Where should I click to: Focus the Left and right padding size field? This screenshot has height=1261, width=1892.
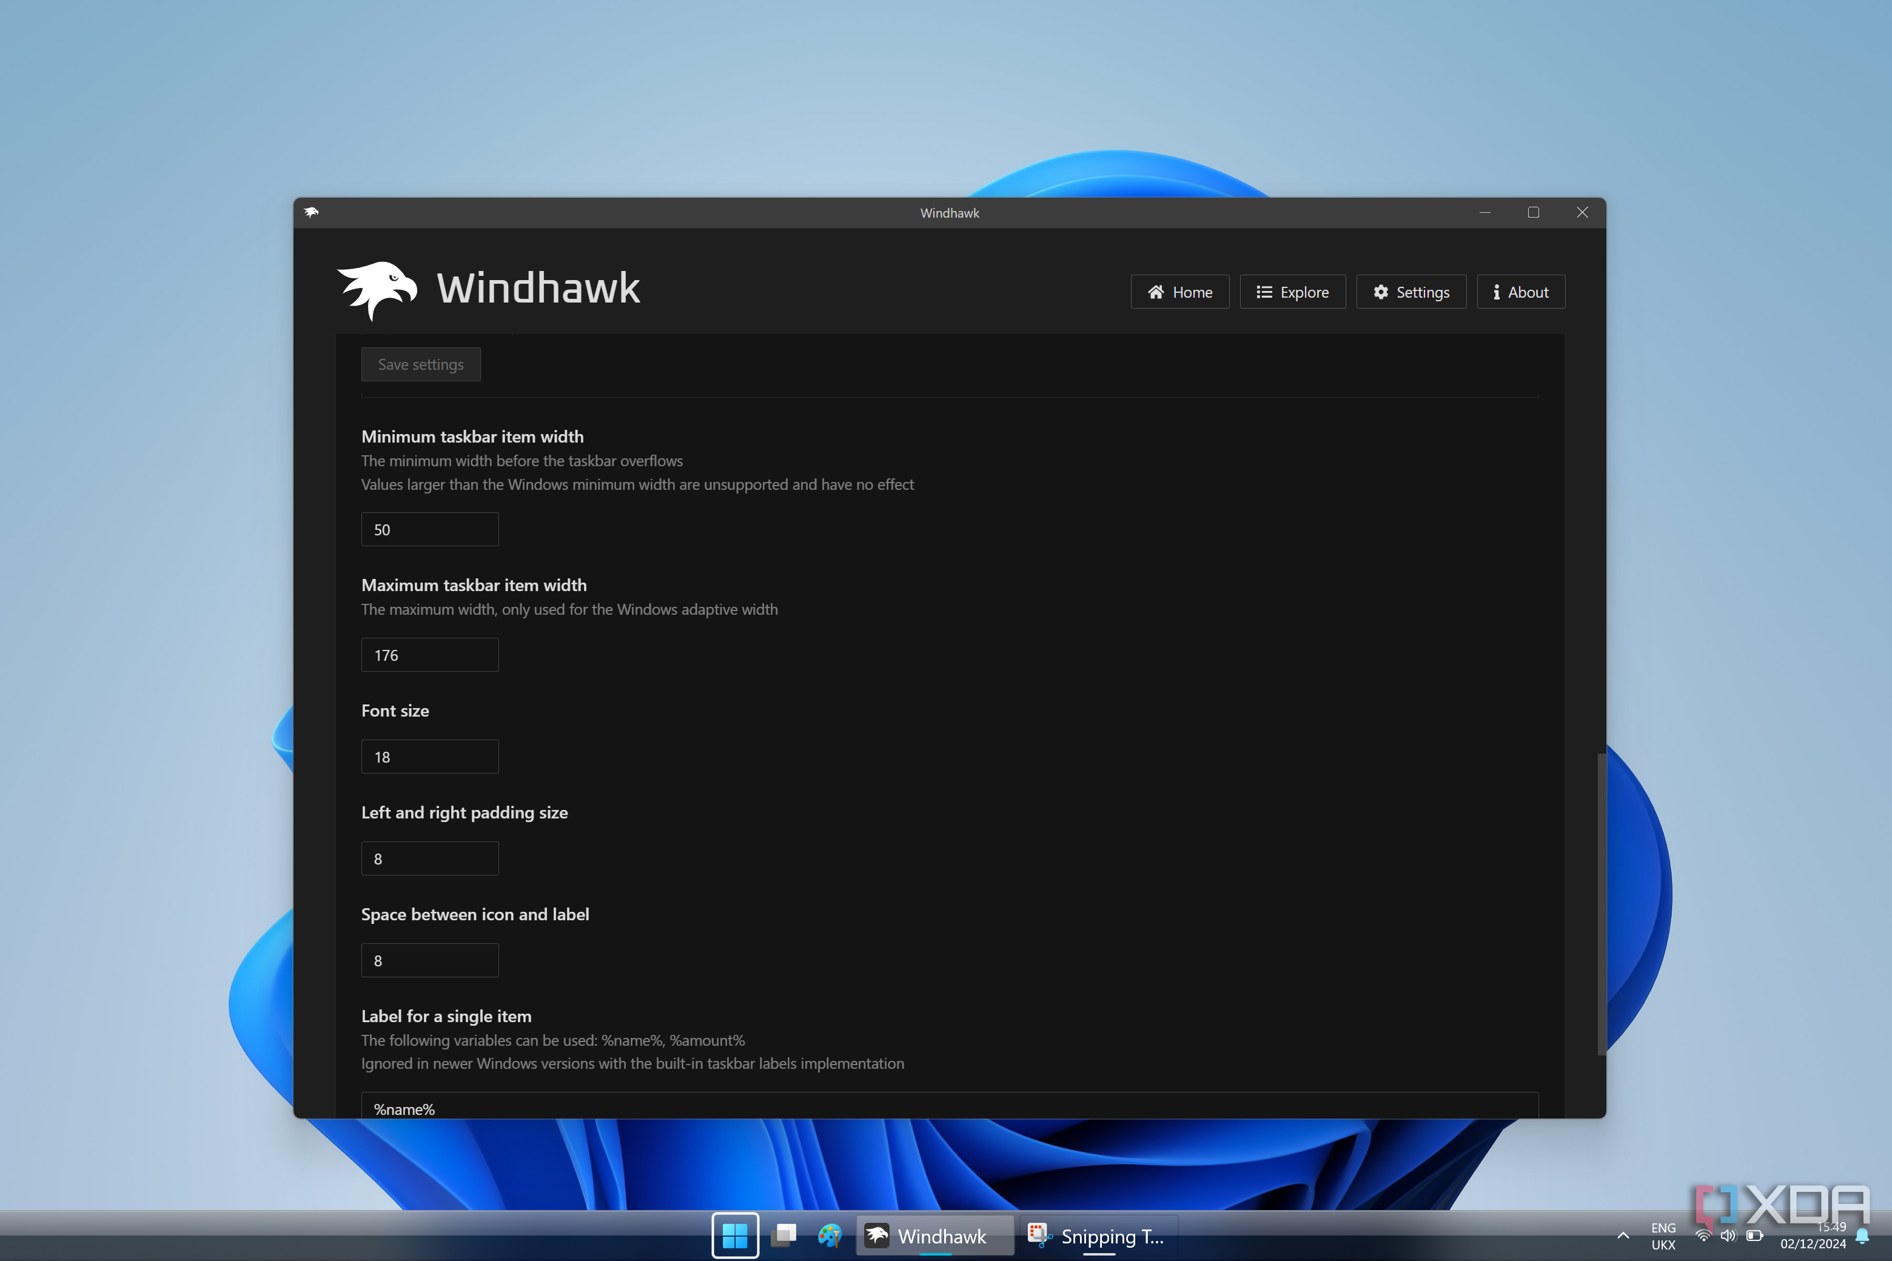429,858
